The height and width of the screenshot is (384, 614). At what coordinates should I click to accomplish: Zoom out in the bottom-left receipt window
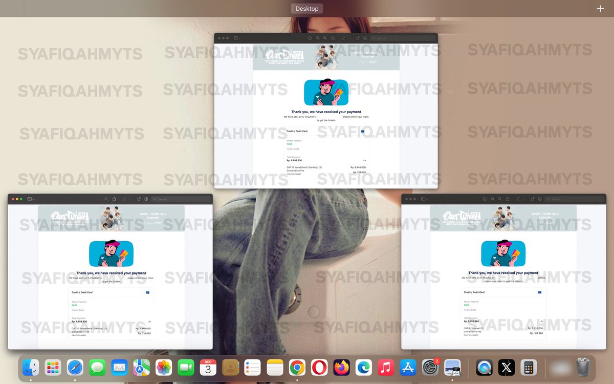[x=106, y=199]
